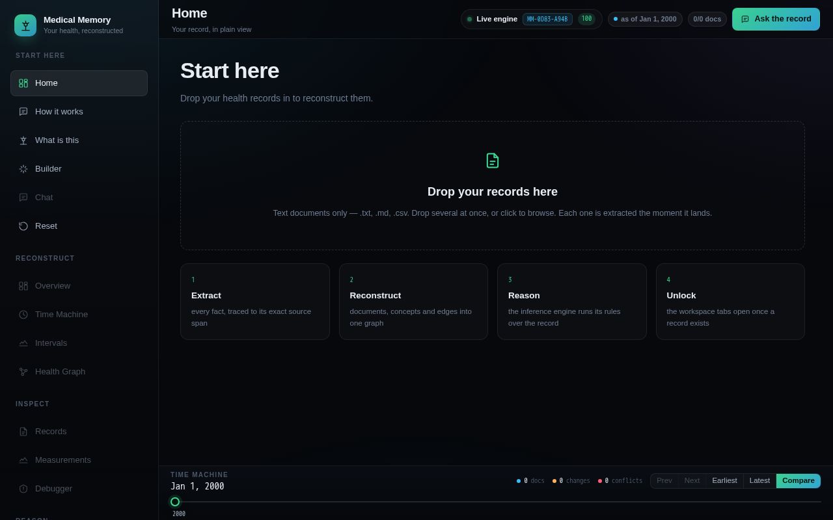
Task: Click the Compare button
Action: [799, 481]
